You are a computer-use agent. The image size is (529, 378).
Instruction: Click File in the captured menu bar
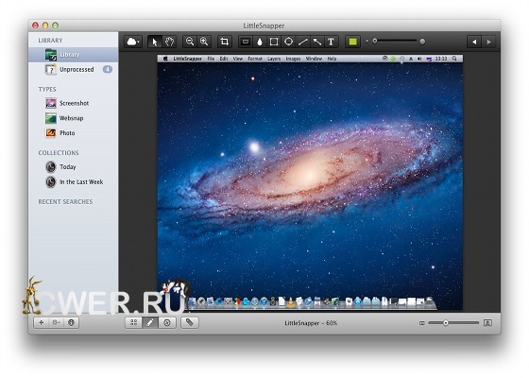click(x=211, y=59)
